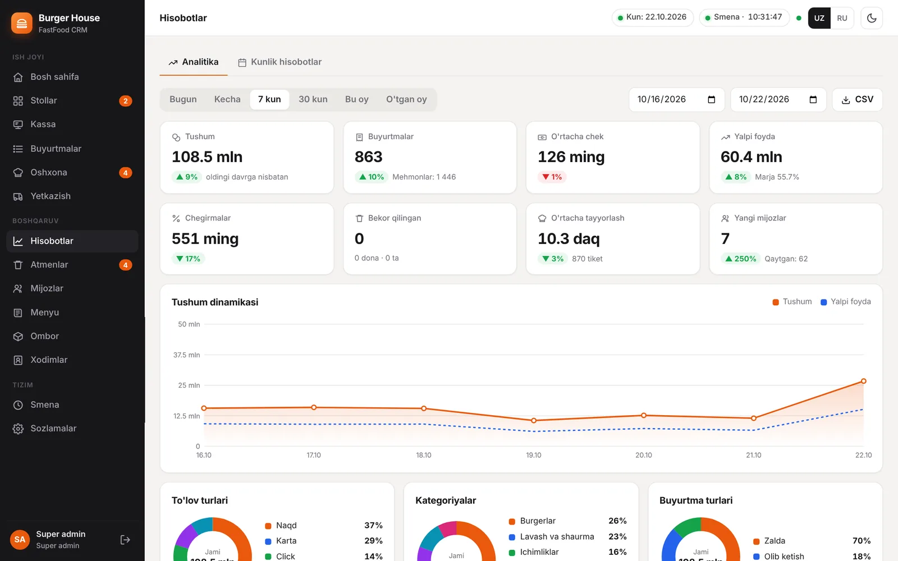Toggle dark mode moon icon
Image resolution: width=898 pixels, height=561 pixels.
pos(872,18)
